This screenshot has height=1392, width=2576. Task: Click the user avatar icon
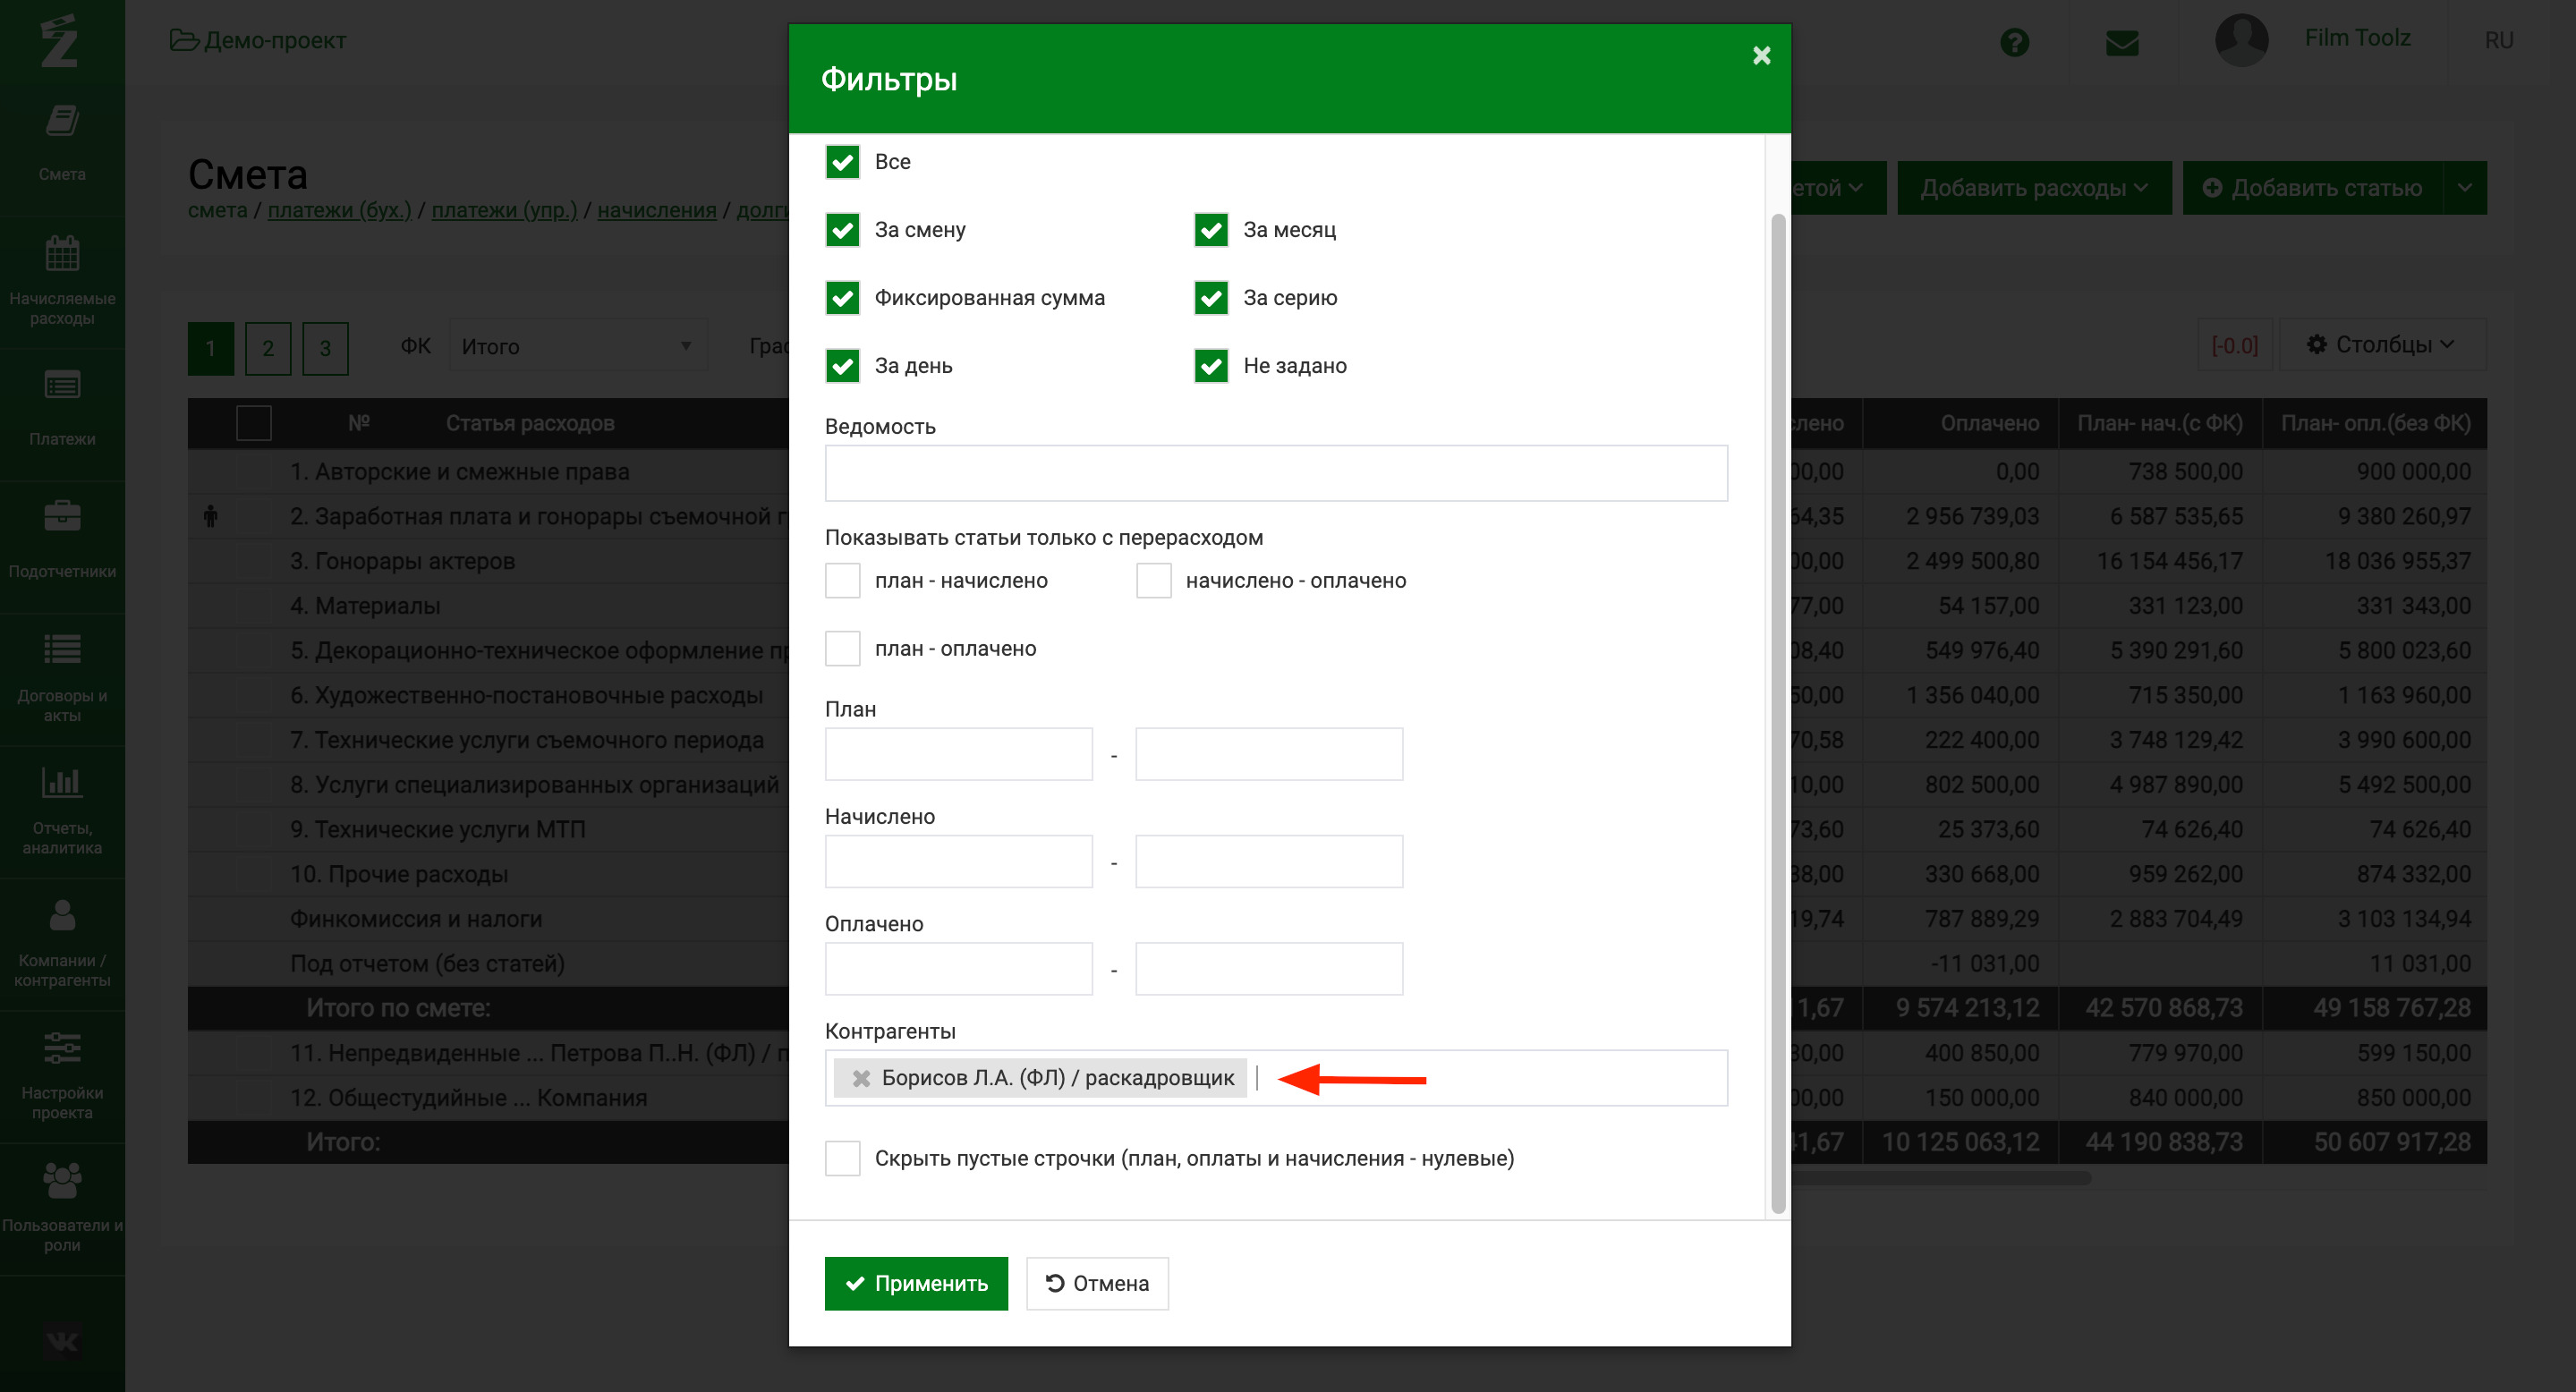2241,40
